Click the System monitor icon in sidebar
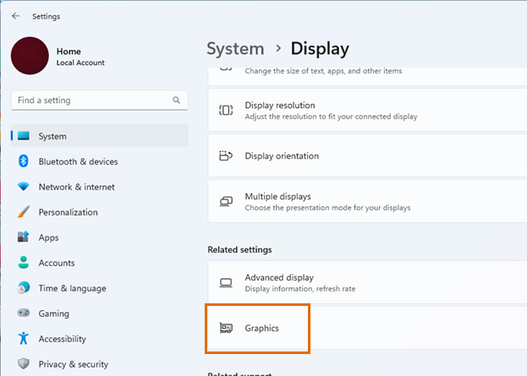Screen dimensions: 527x376 pos(23,136)
